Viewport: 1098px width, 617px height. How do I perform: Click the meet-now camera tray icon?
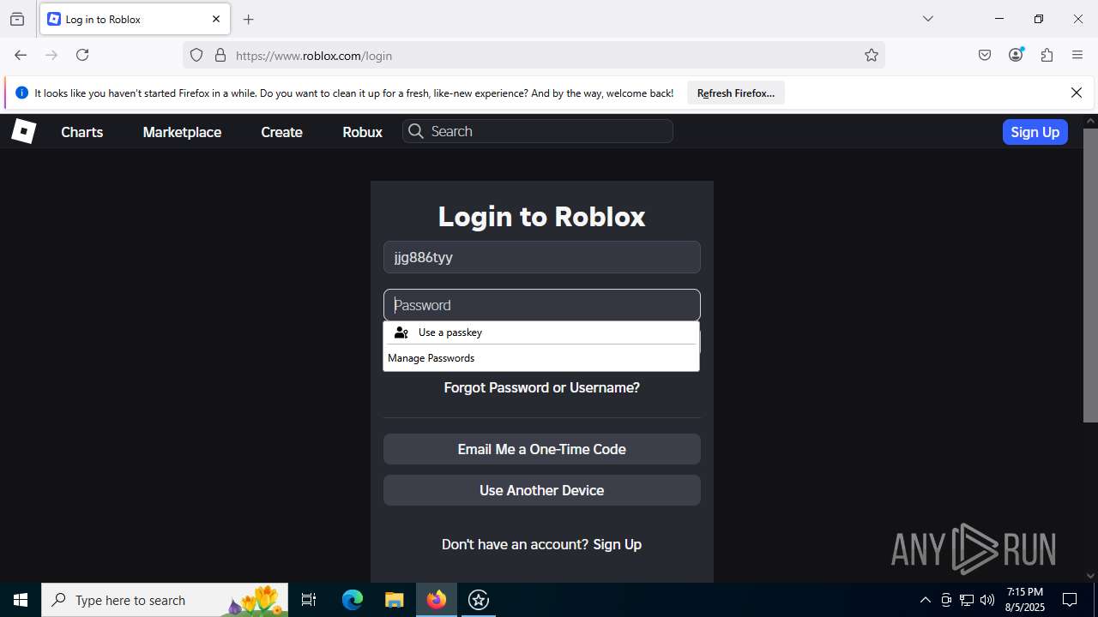(x=946, y=600)
